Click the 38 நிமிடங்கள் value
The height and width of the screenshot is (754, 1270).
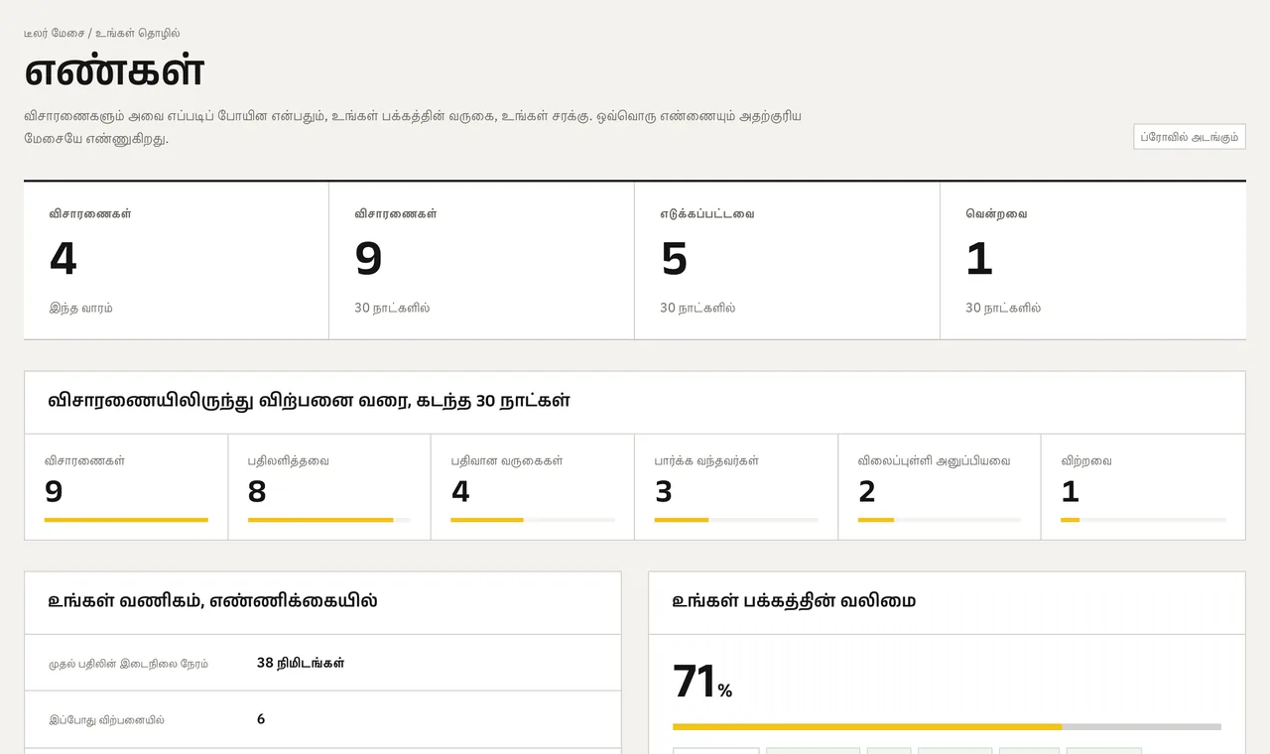point(301,663)
